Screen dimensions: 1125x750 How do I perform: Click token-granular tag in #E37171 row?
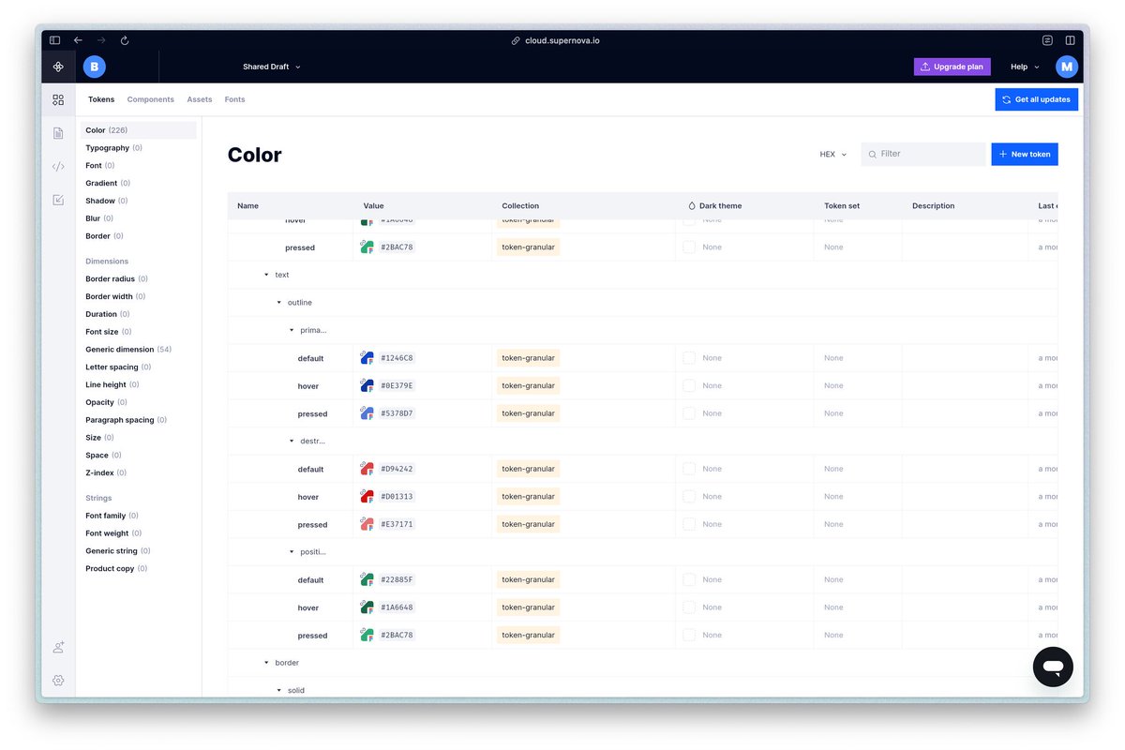click(528, 524)
